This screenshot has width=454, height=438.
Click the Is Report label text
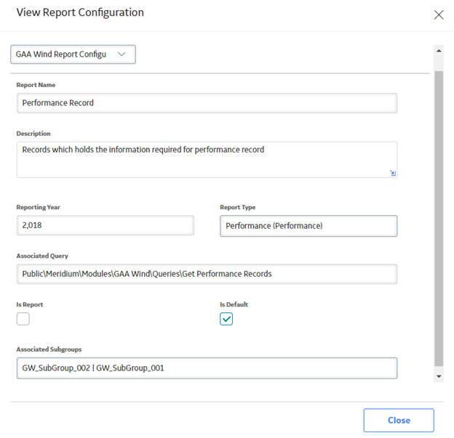[x=30, y=304]
